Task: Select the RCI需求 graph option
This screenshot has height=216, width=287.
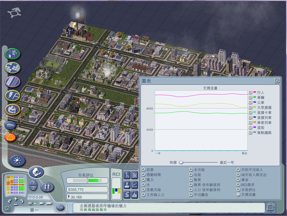Action: point(238,185)
